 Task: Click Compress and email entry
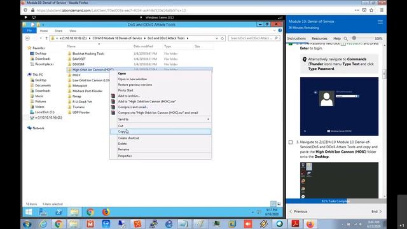click(160, 107)
